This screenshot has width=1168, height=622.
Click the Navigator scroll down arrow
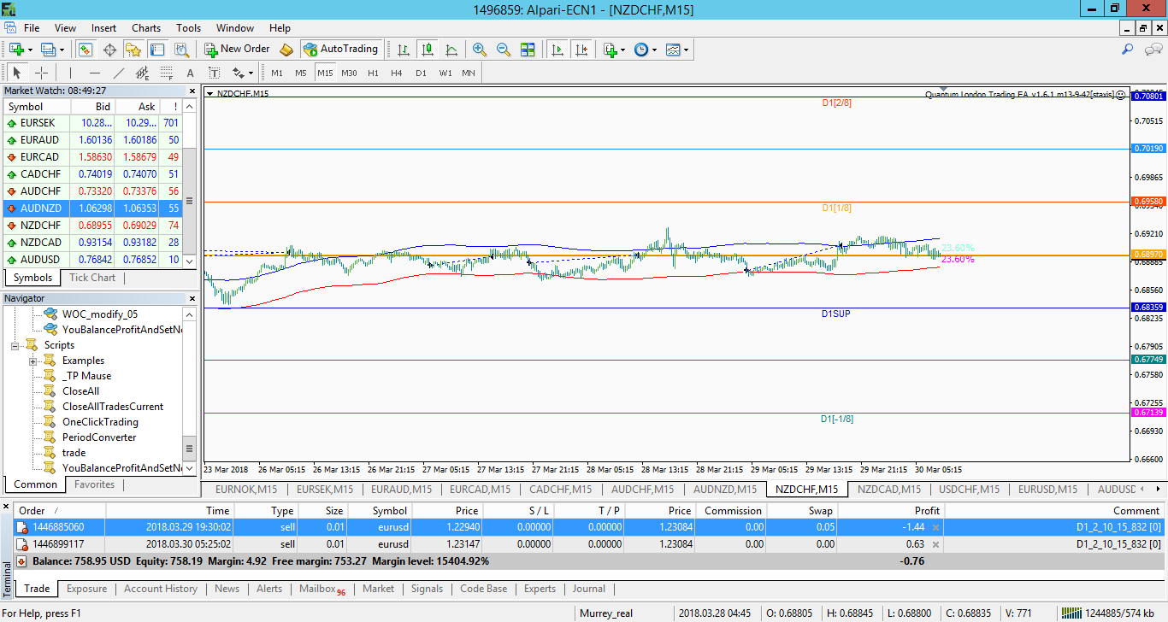(x=190, y=467)
